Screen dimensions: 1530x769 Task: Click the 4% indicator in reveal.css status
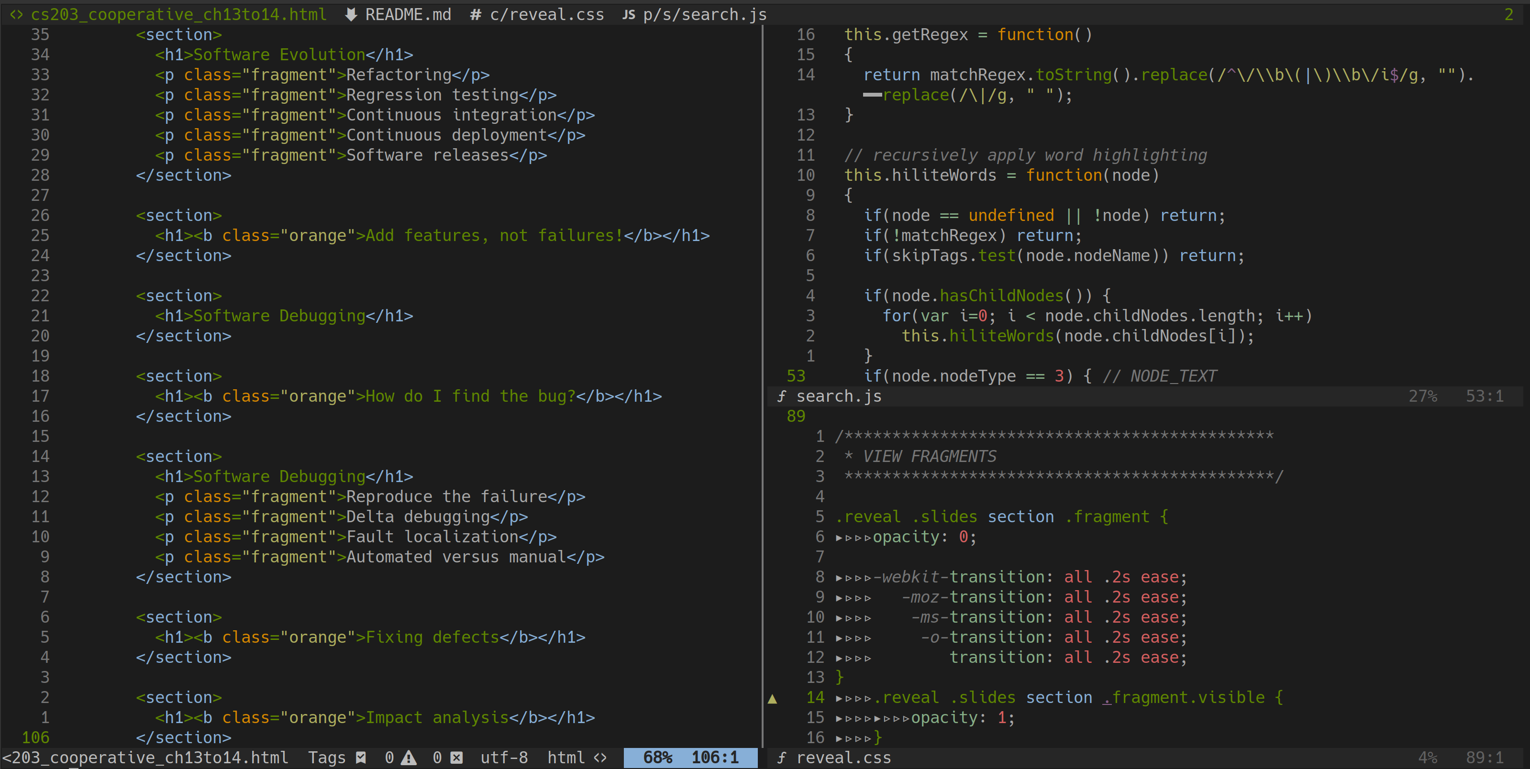[1427, 758]
